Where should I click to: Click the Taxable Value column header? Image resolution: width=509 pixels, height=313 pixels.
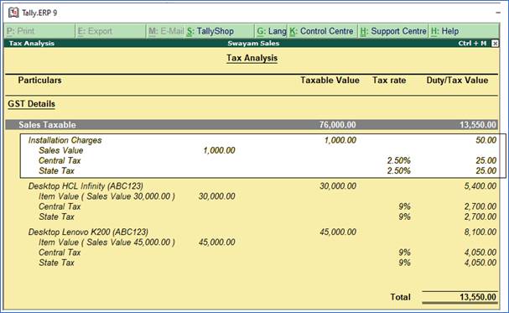pyautogui.click(x=330, y=81)
